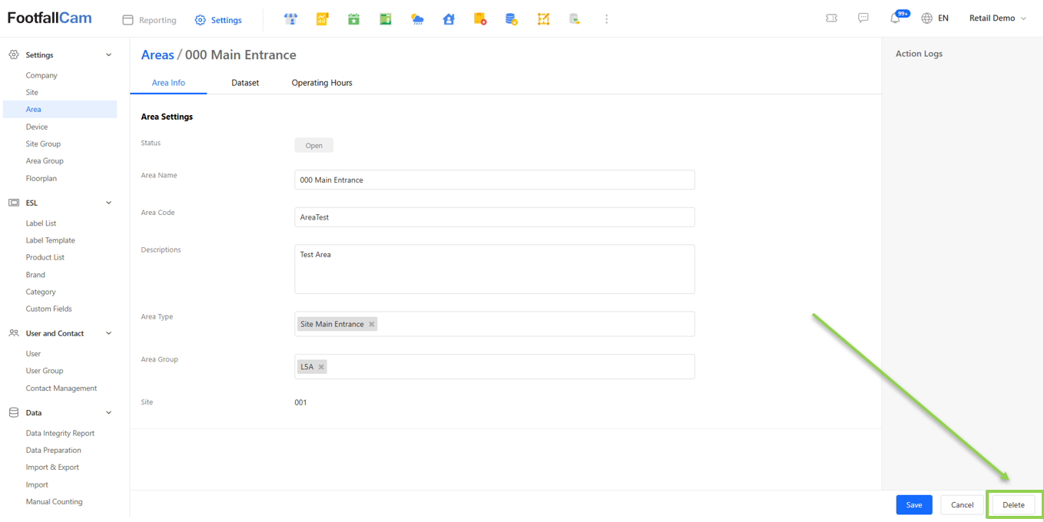Click the Delete button
This screenshot has width=1044, height=522.
(x=1013, y=505)
